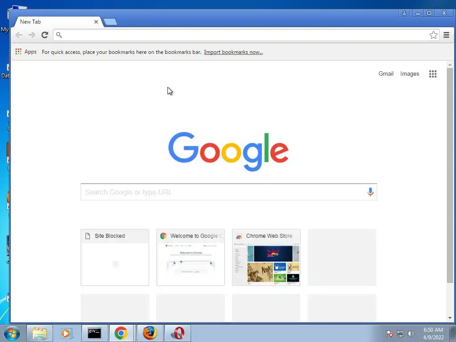Image resolution: width=456 pixels, height=342 pixels.
Task: Click the network tray icon
Action: (x=400, y=334)
